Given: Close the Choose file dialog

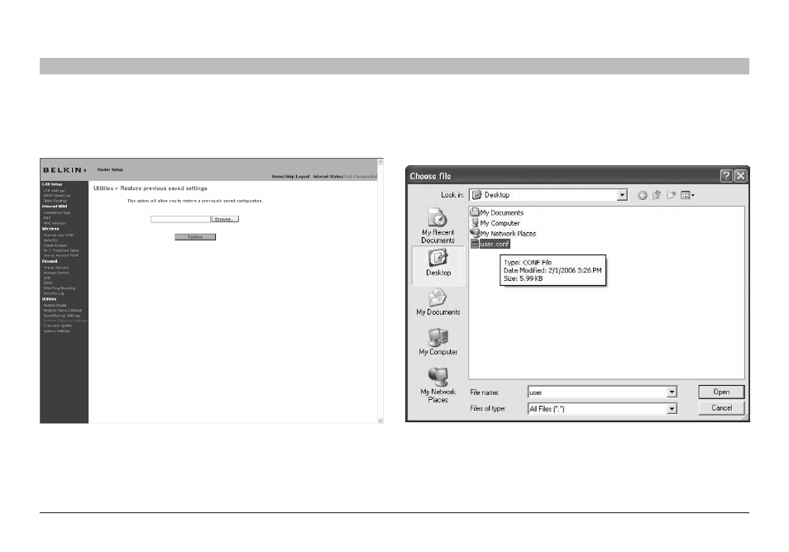Looking at the screenshot, I should pyautogui.click(x=740, y=175).
